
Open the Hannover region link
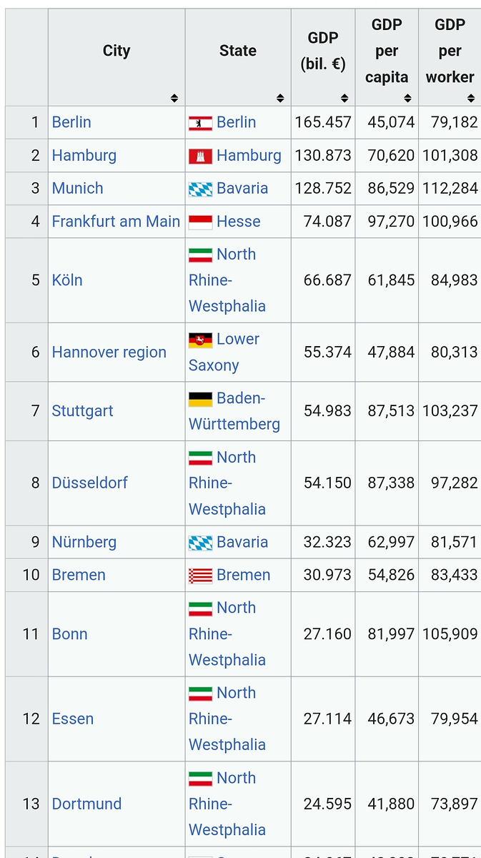point(109,352)
